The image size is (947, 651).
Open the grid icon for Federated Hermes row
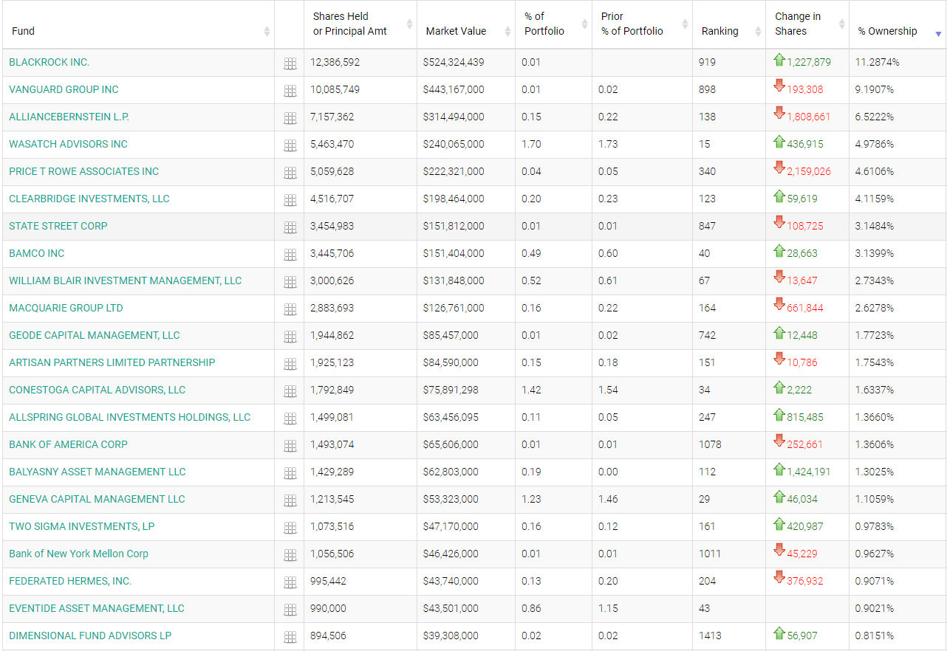pos(290,582)
